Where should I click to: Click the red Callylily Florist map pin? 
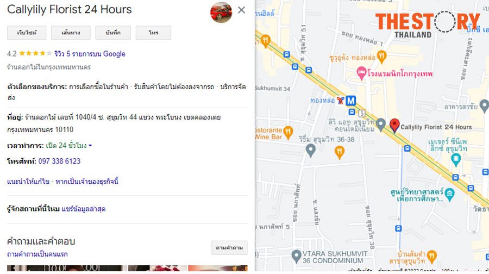(x=394, y=125)
